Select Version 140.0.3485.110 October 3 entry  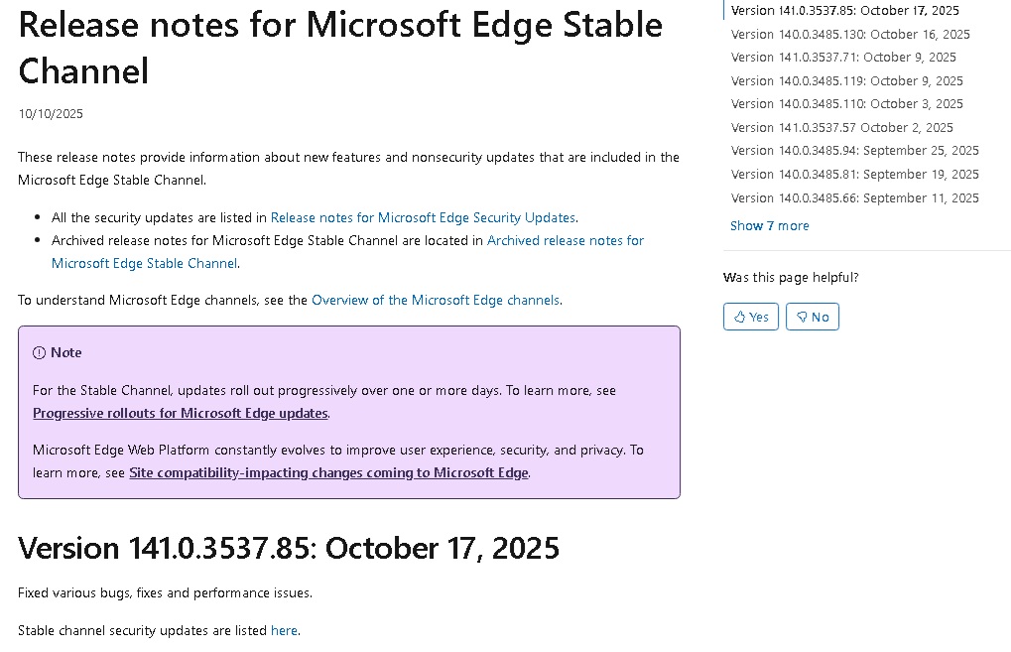click(x=848, y=103)
